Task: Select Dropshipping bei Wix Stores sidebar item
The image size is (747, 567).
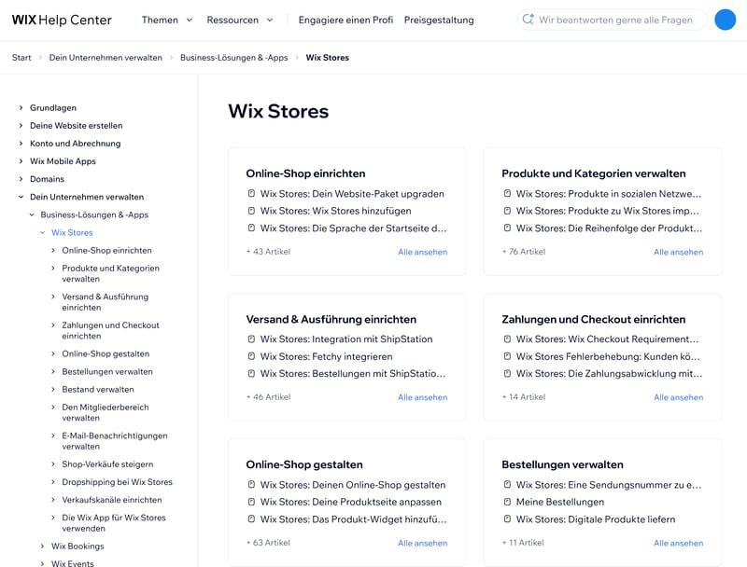Action: tap(118, 482)
